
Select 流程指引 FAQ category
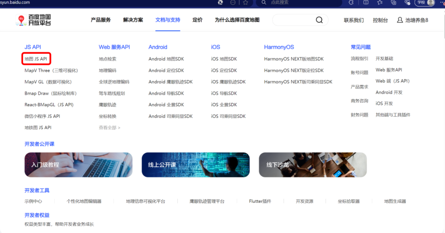(360, 59)
